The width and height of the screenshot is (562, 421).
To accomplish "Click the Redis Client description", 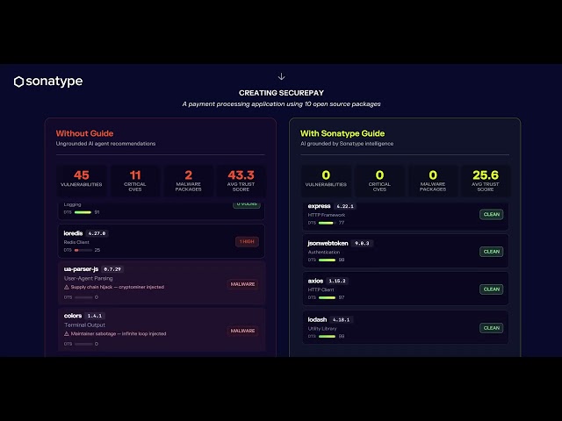I will click(x=76, y=242).
